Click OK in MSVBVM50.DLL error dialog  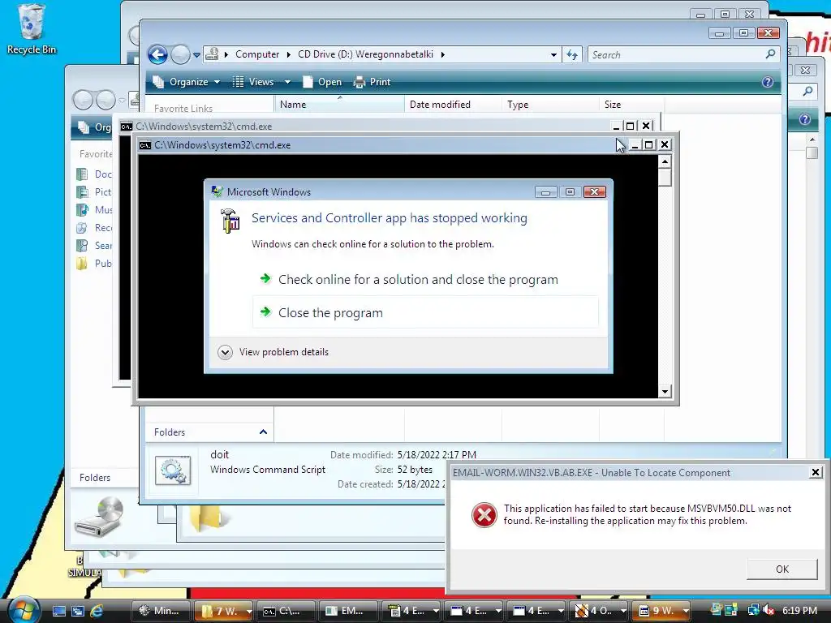point(781,569)
